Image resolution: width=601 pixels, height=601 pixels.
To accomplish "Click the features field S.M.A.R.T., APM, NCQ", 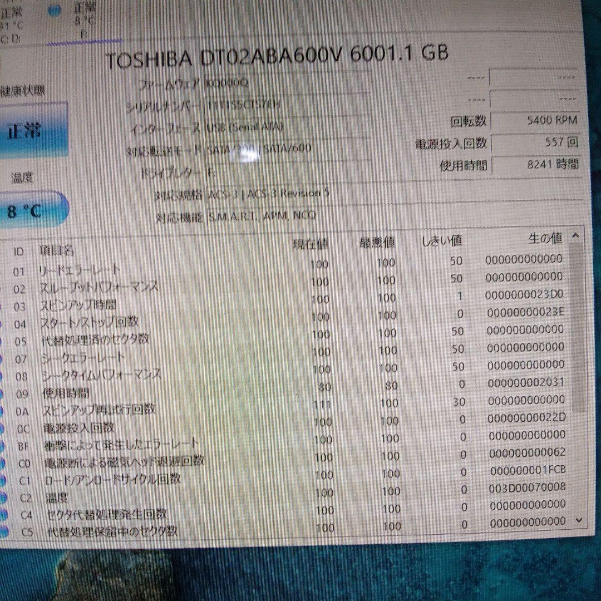I will point(395,216).
